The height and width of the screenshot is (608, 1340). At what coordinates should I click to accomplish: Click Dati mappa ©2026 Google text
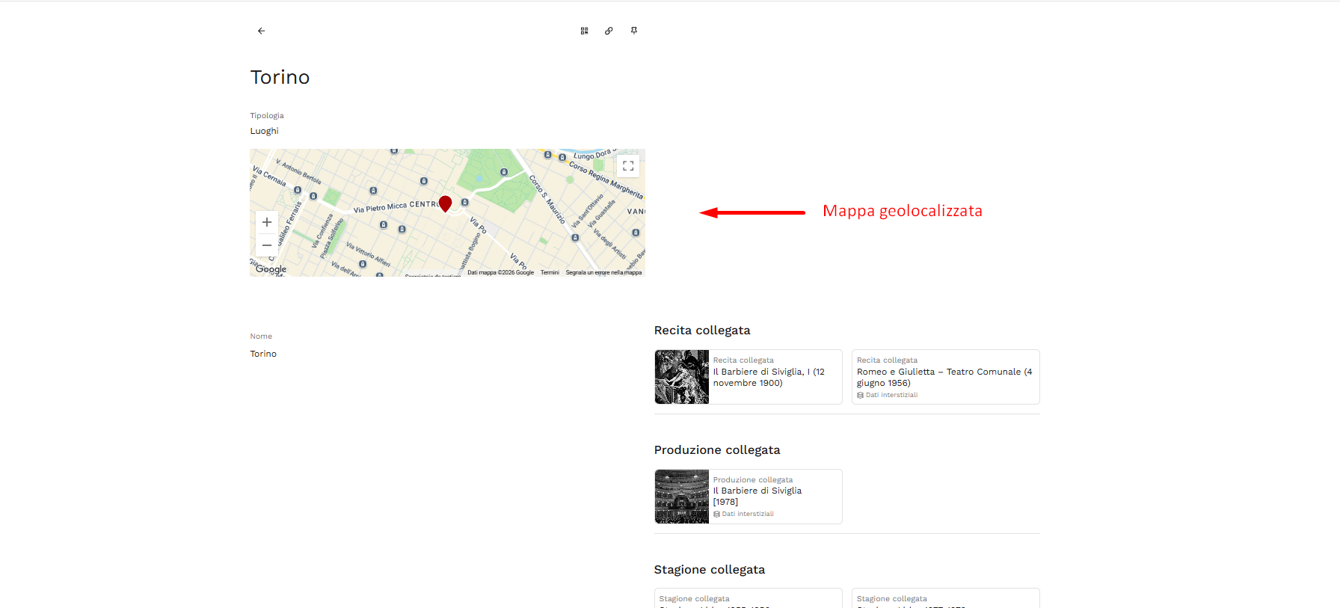[x=500, y=272]
